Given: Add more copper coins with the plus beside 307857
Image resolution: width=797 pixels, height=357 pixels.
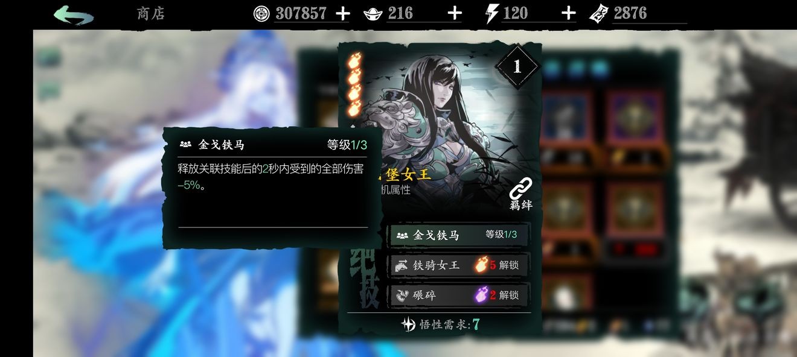Looking at the screenshot, I should pyautogui.click(x=342, y=13).
